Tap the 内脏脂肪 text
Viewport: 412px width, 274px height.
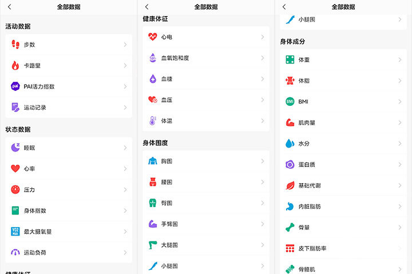[x=310, y=207]
